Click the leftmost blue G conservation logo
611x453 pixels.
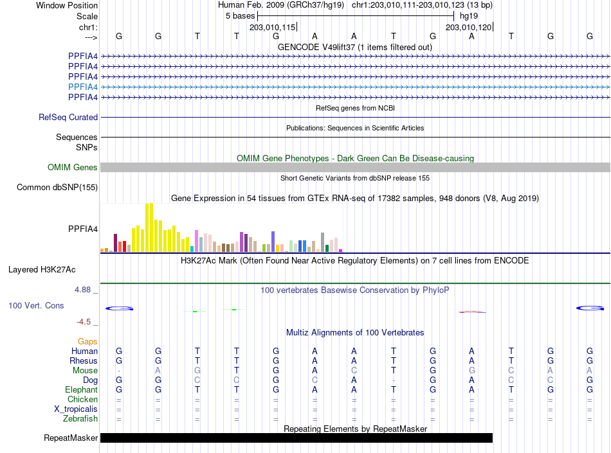tap(119, 308)
